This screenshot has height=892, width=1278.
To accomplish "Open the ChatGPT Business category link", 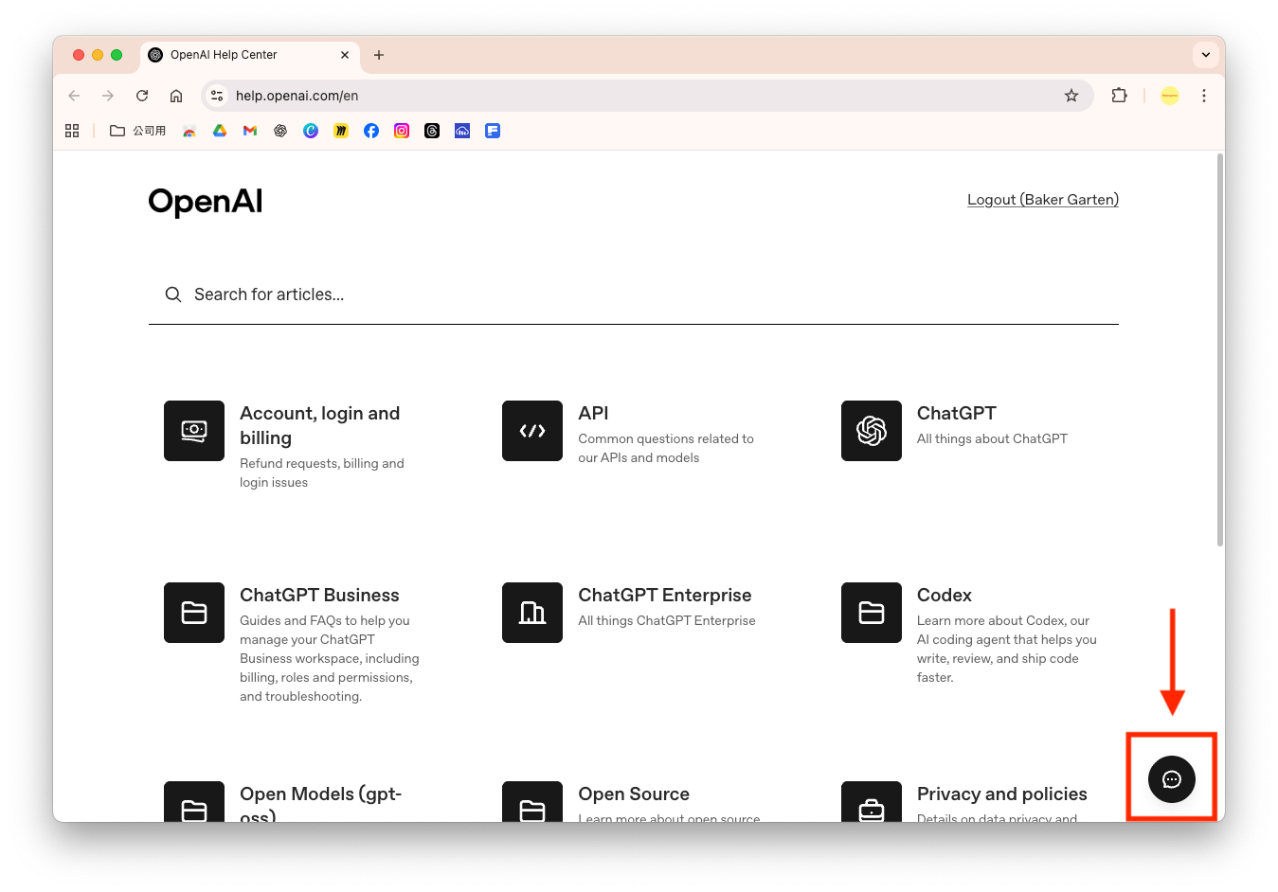I will pyautogui.click(x=319, y=595).
